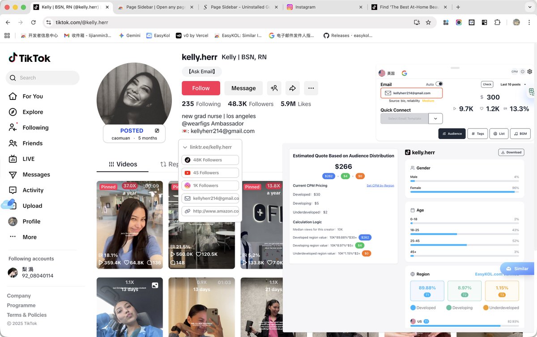This screenshot has height=337, width=537.
Task: Open the pinned video with 560.0K views
Action: coord(202,225)
